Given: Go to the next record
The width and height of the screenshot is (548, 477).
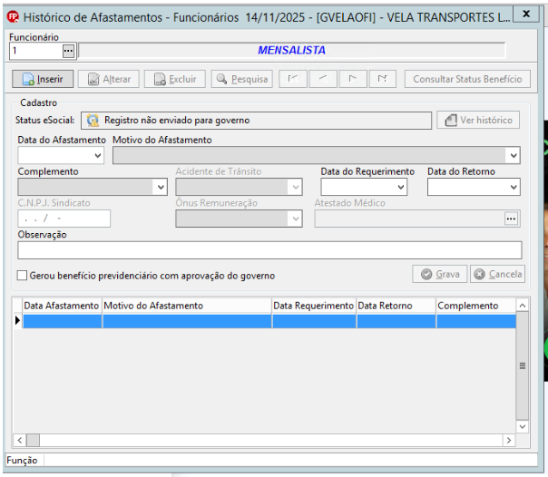Looking at the screenshot, I should (x=353, y=79).
